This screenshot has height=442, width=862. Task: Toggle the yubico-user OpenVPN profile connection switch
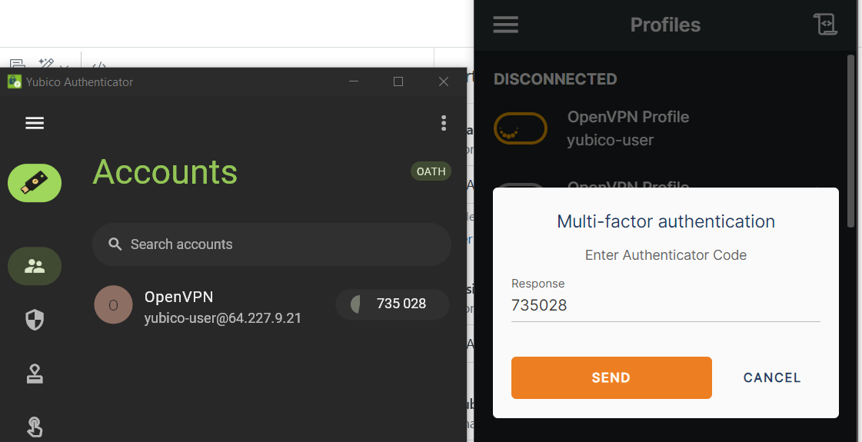tap(520, 128)
